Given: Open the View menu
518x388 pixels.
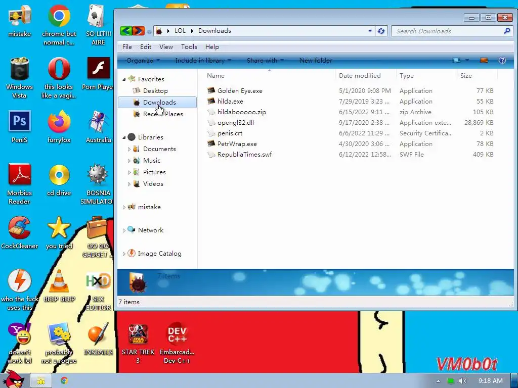Looking at the screenshot, I should (x=166, y=47).
